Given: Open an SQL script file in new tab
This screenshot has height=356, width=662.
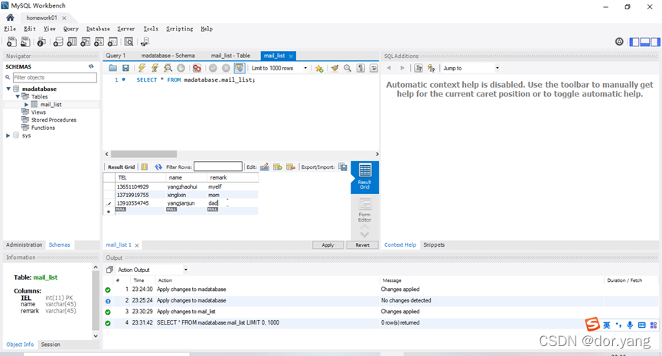Looking at the screenshot, I should pyautogui.click(x=25, y=42).
